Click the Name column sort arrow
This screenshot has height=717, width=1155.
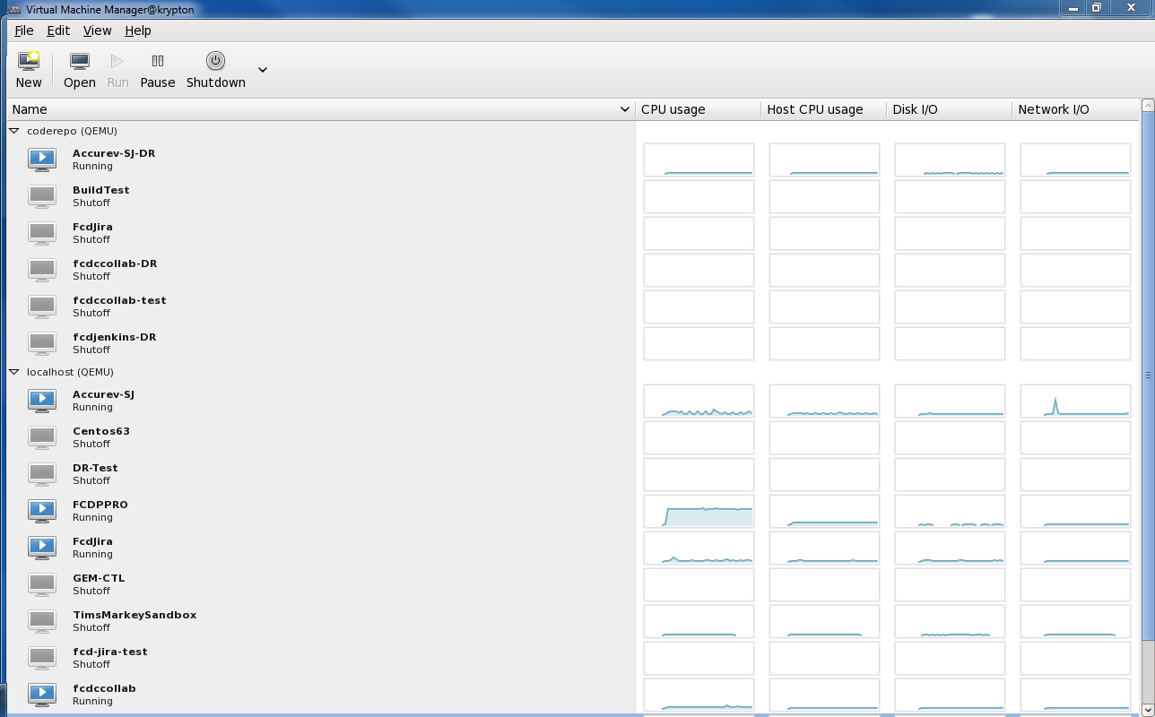pyautogui.click(x=625, y=109)
